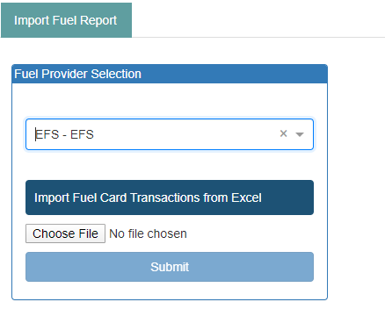Image resolution: width=385 pixels, height=316 pixels.
Task: Click the blue Fuel Provider Selection title bar
Action: coord(170,74)
